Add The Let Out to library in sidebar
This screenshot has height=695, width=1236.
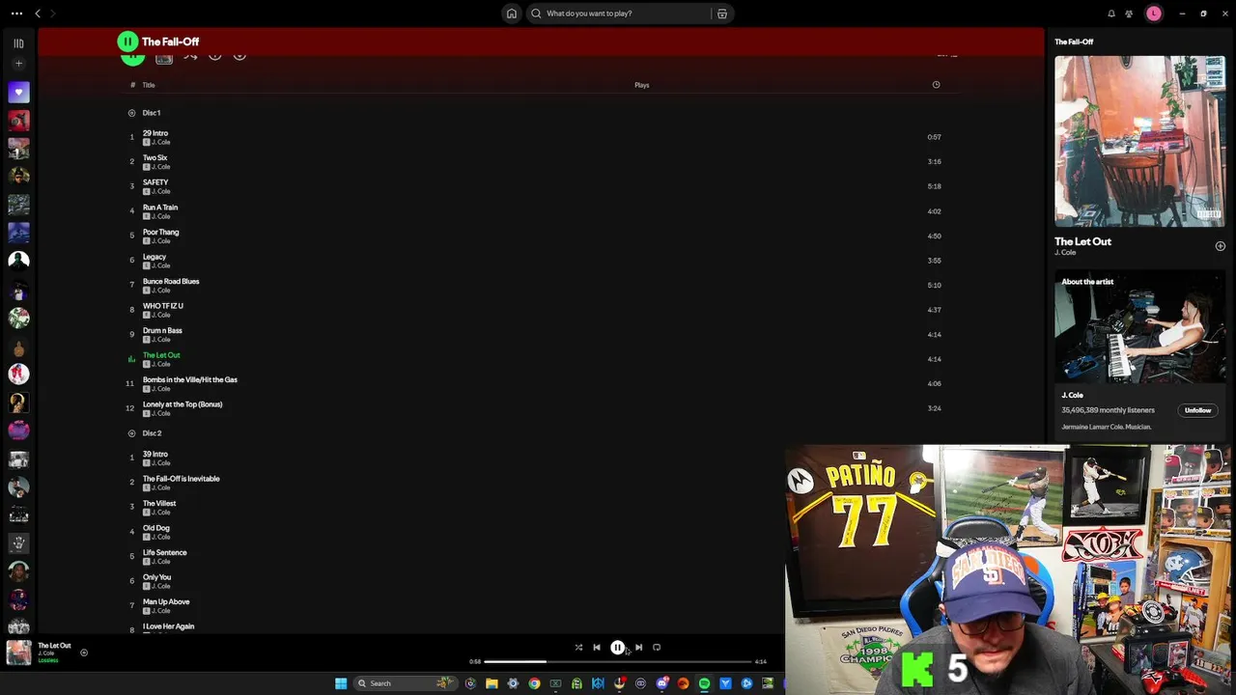1220,246
